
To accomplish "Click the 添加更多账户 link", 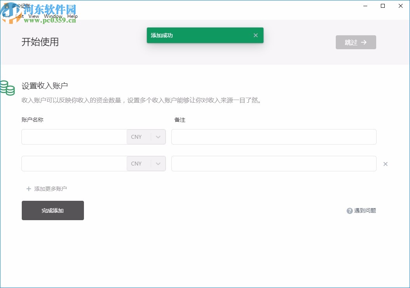I will [50, 188].
